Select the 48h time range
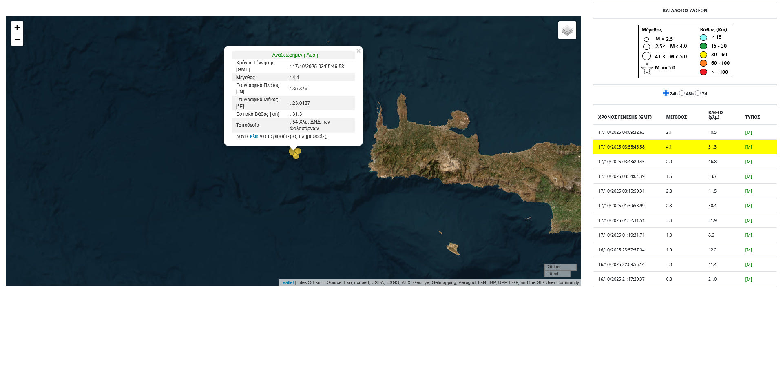 (682, 93)
